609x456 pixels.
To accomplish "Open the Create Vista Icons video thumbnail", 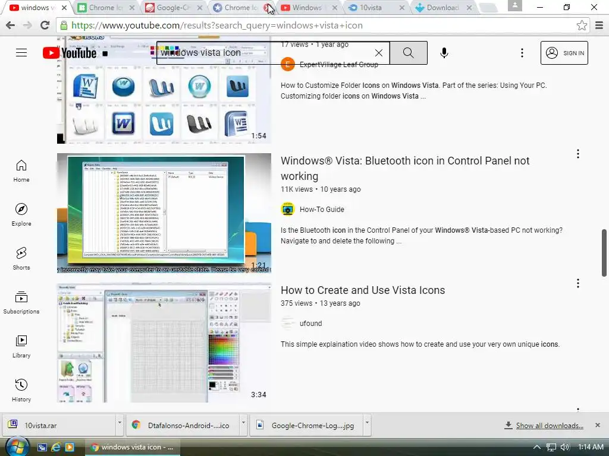I will pos(164,343).
